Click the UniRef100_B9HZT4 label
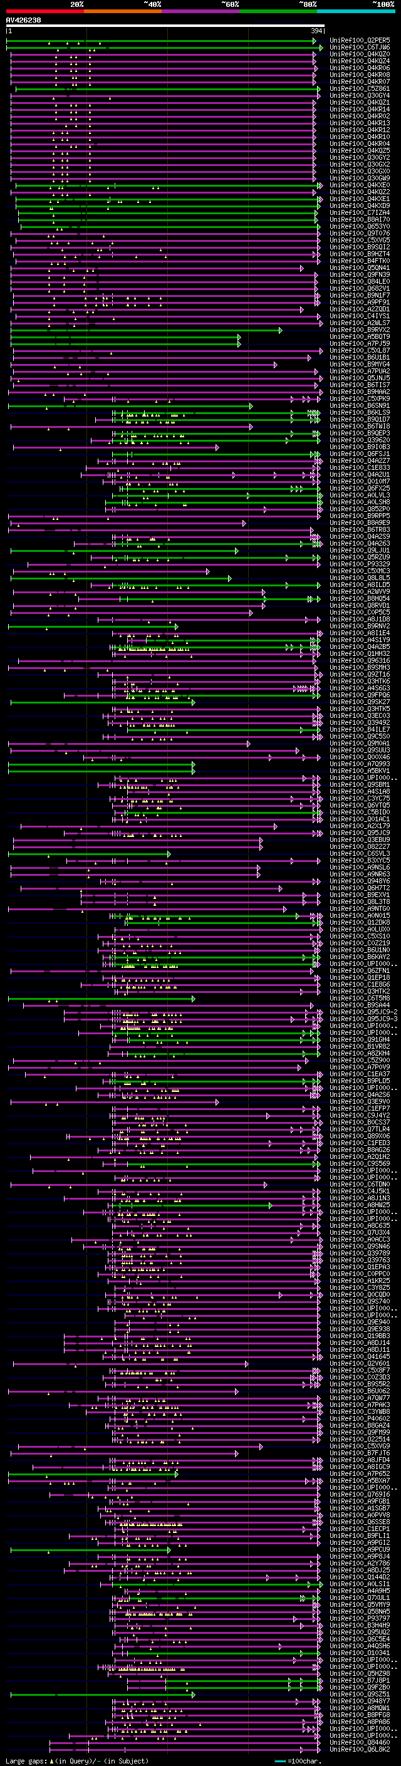This screenshot has width=401, height=1766. (x=360, y=254)
